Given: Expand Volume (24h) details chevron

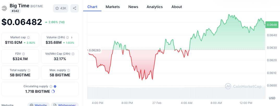Looking at the screenshot, I should 72,38.
